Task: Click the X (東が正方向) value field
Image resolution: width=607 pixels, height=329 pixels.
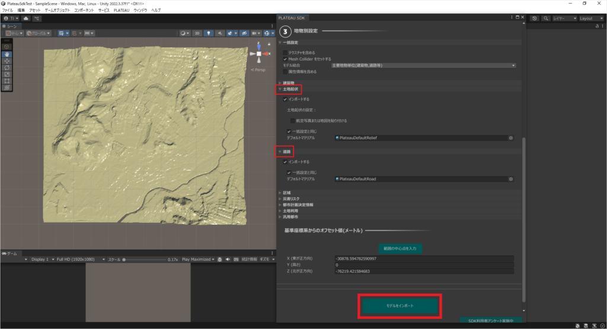Action: (x=424, y=258)
